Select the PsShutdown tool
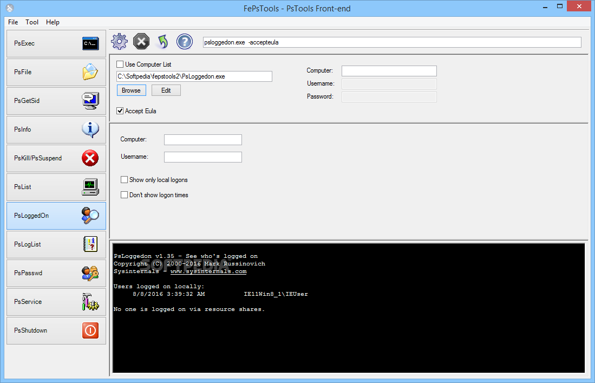Image resolution: width=595 pixels, height=383 pixels. coord(56,330)
